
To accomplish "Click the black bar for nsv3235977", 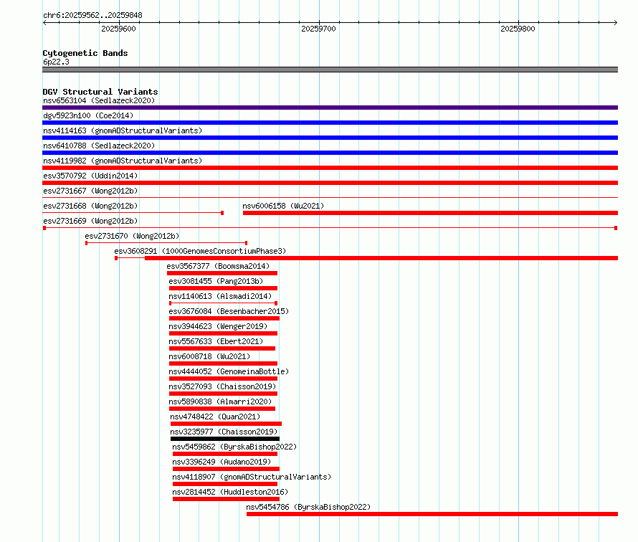I will coord(225,439).
